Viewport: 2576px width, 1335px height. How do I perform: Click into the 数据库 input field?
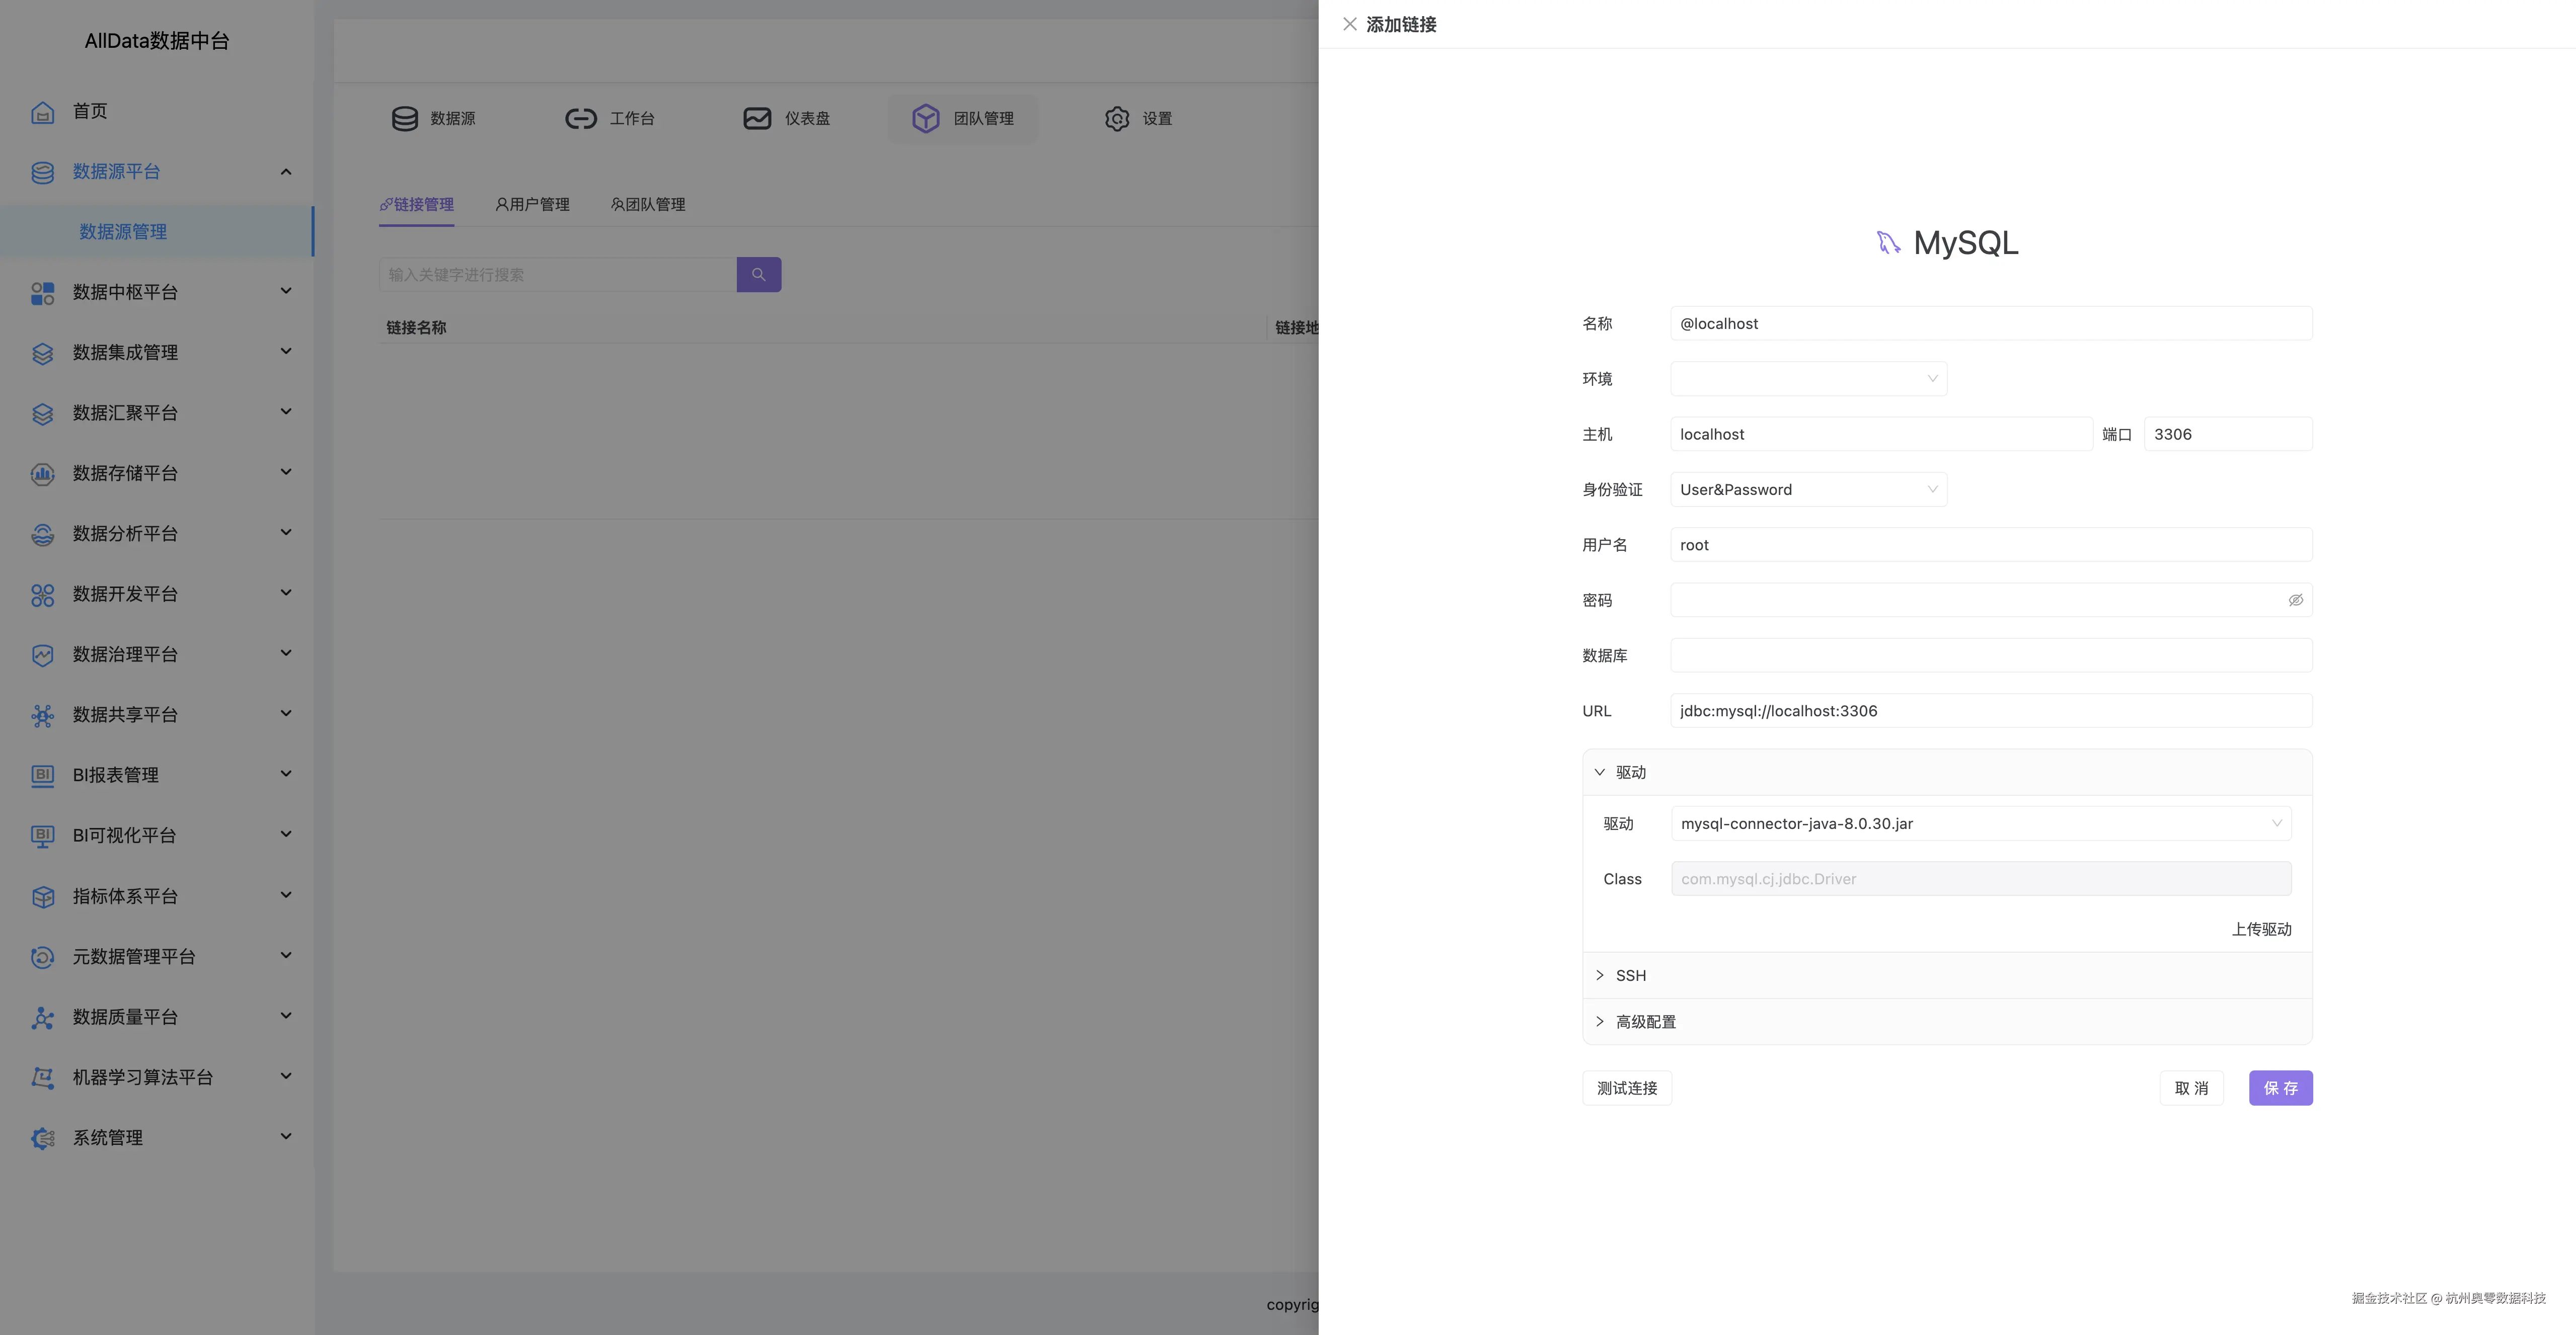point(1990,655)
